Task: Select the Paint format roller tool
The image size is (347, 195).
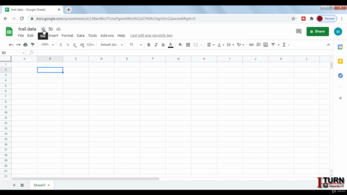Action: [x=33, y=45]
